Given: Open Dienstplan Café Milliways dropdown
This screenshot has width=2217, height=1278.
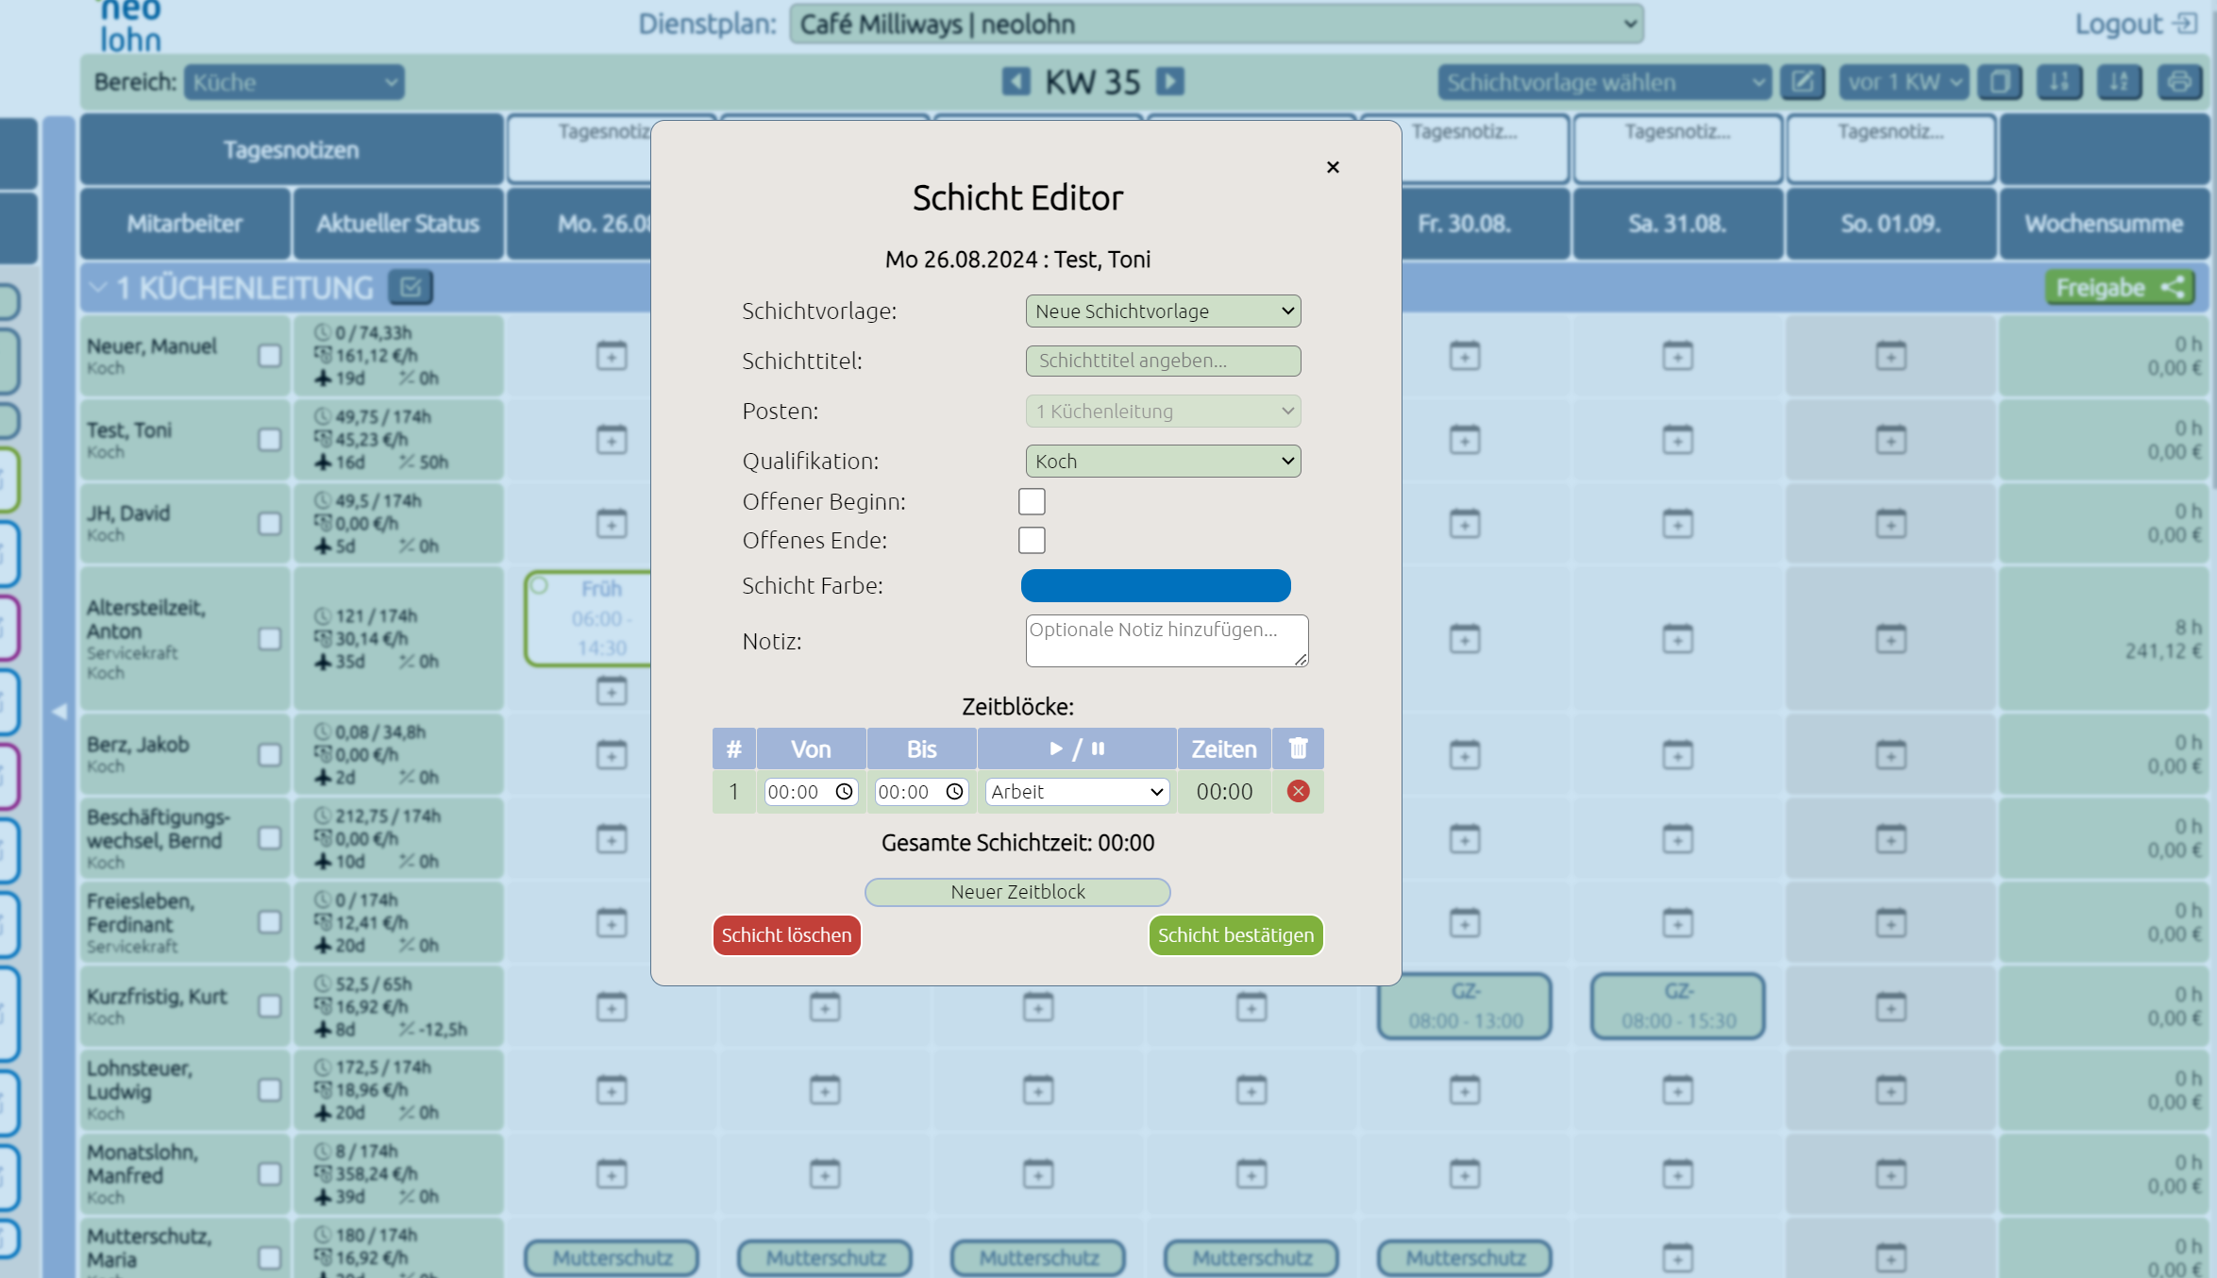Looking at the screenshot, I should point(1217,24).
